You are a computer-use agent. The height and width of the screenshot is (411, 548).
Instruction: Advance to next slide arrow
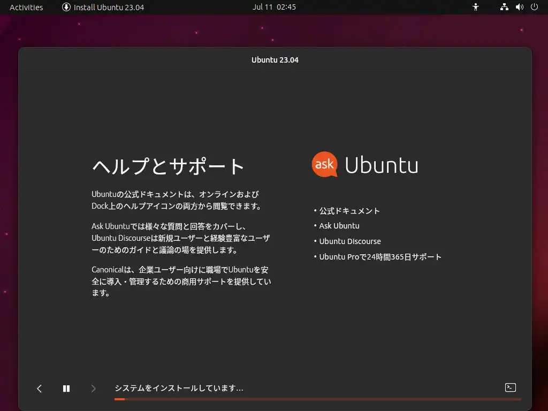[x=93, y=389]
